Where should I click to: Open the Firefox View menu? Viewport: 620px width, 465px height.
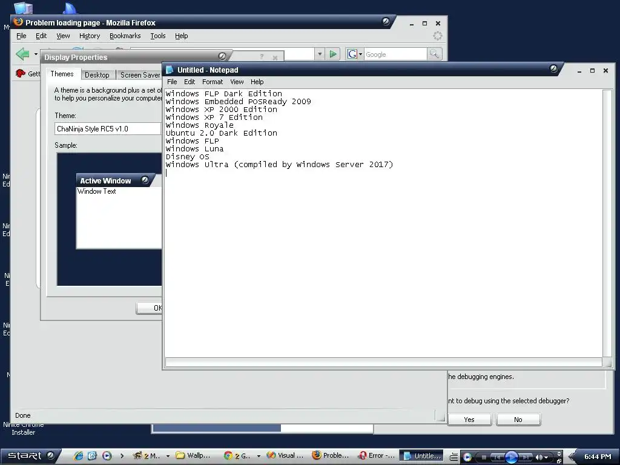point(63,36)
